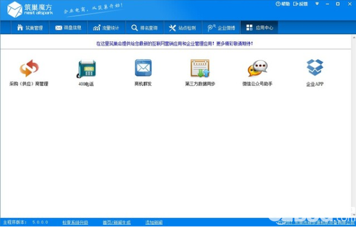
Task: Click the 主程序版本 5.0.0.0 status text
Action: [26, 222]
